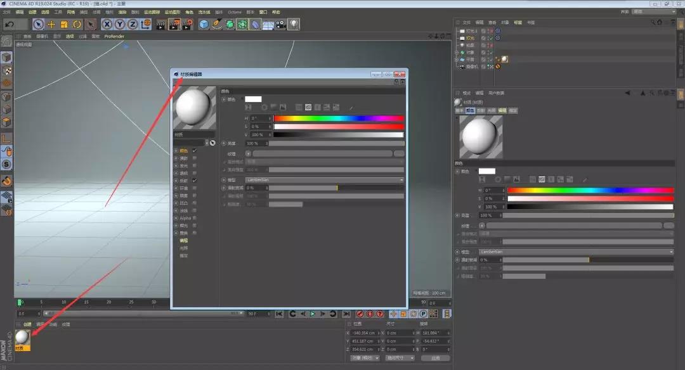Open the Octane menu in the menu bar
This screenshot has height=370, width=685.
(234, 12)
